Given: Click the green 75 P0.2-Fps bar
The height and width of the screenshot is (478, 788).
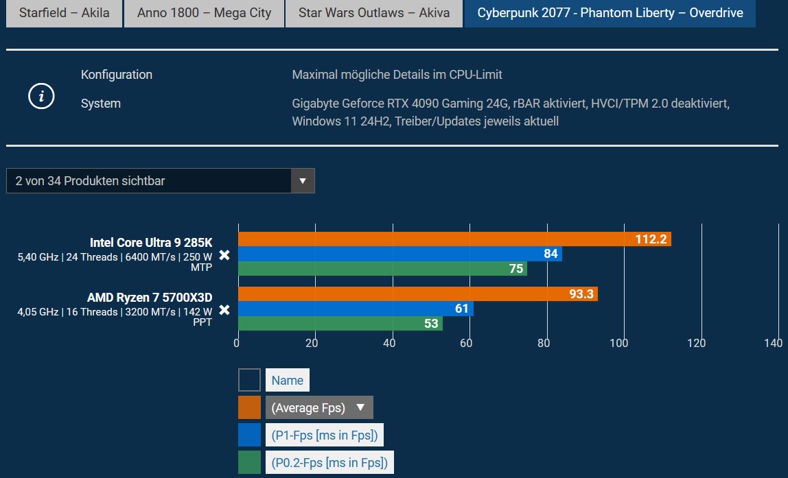Looking at the screenshot, I should coord(382,268).
